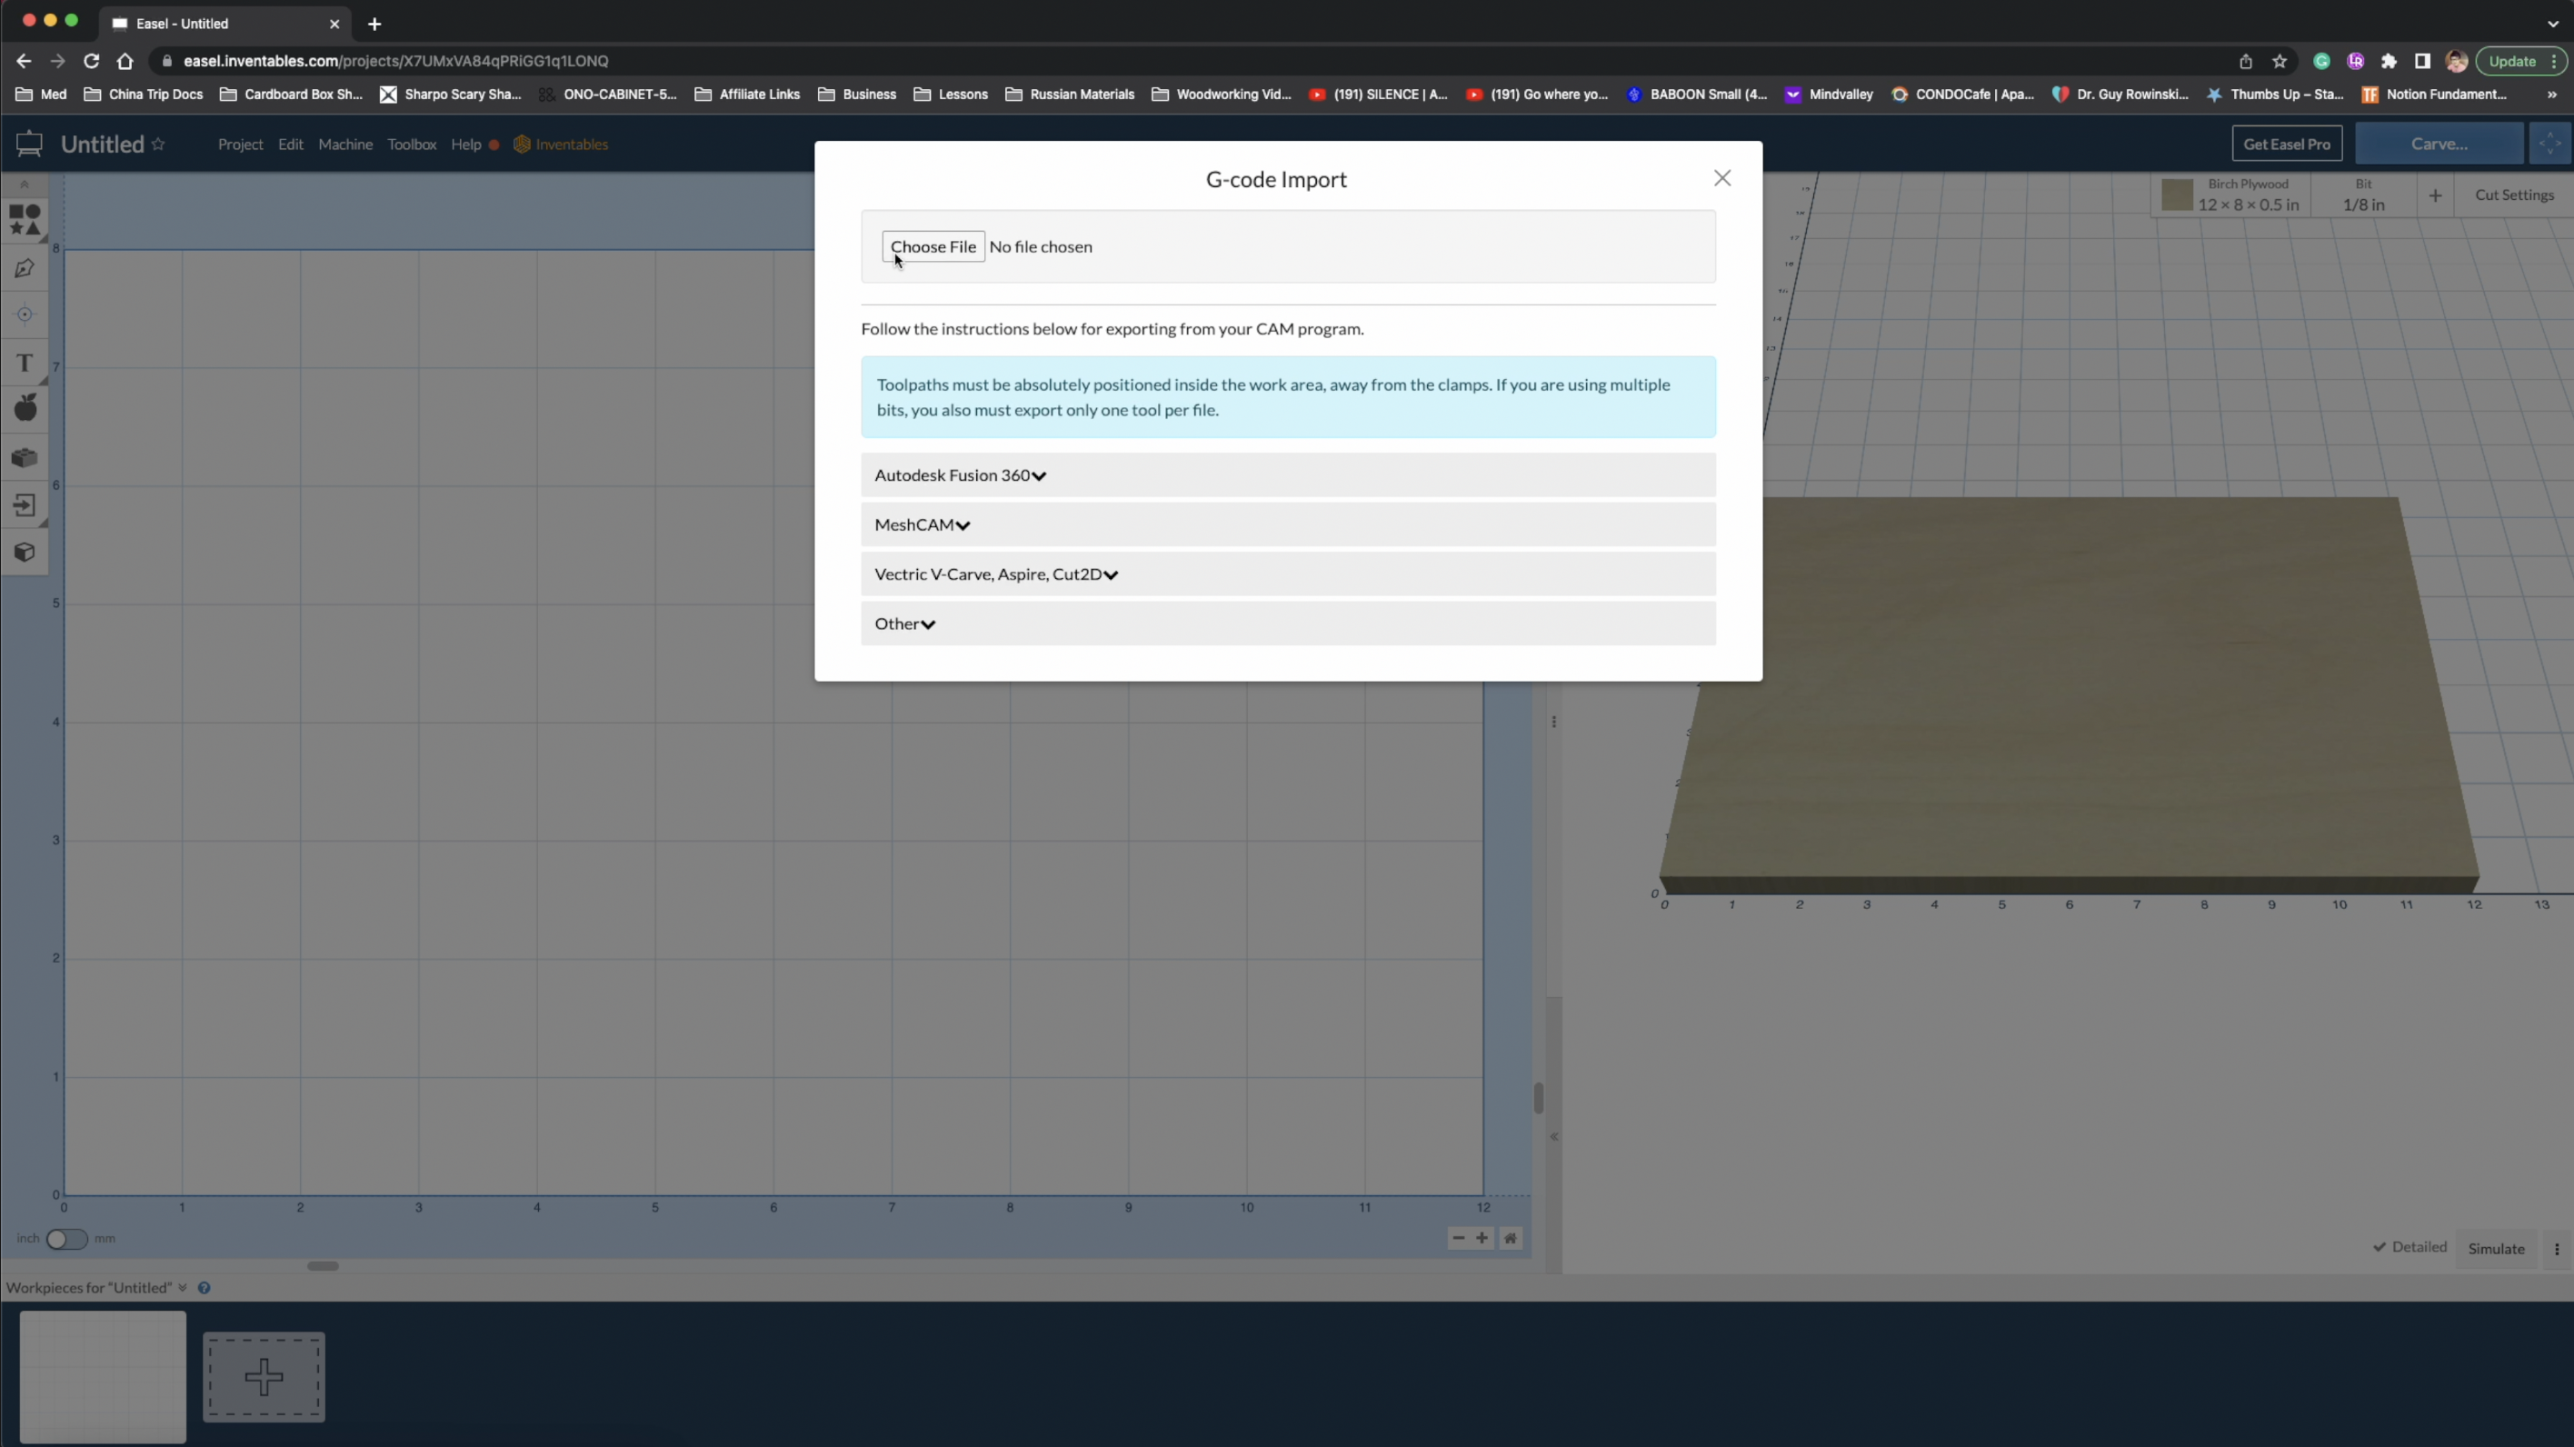Image resolution: width=2574 pixels, height=1447 pixels.
Task: Select the Pen drawing tool
Action: tap(24, 268)
